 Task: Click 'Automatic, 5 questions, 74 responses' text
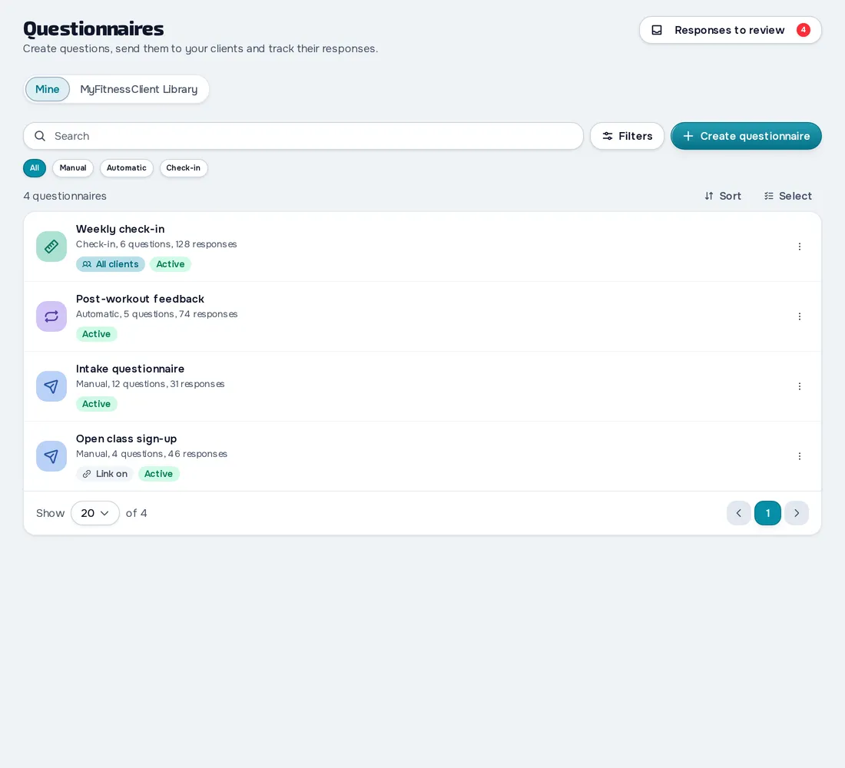tap(157, 314)
